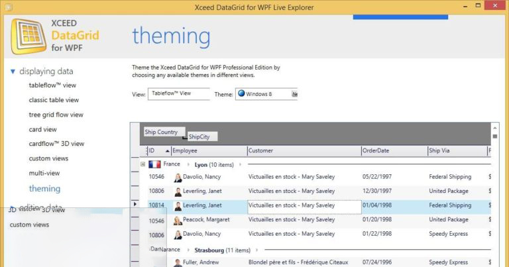Image resolution: width=509 pixels, height=267 pixels.
Task: Click the customer cell in the 10814 row
Action: (x=304, y=207)
